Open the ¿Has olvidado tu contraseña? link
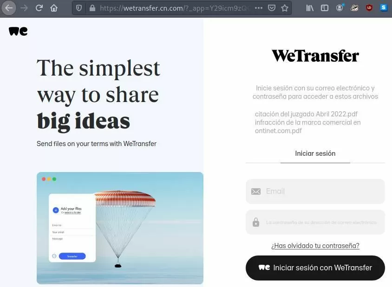This screenshot has height=287, width=392. [315, 246]
